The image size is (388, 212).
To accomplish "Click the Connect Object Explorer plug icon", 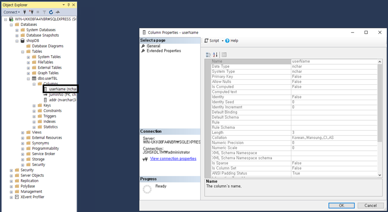I will pyautogui.click(x=24, y=12).
